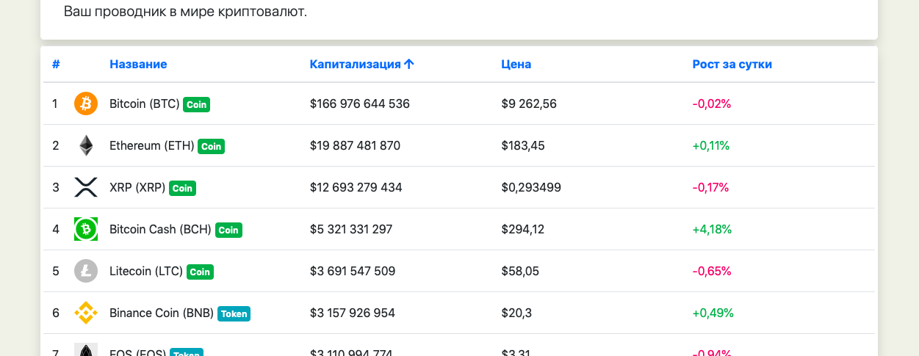This screenshot has width=919, height=356.
Task: Click the Bitcoin orange logo icon
Action: pos(86,103)
